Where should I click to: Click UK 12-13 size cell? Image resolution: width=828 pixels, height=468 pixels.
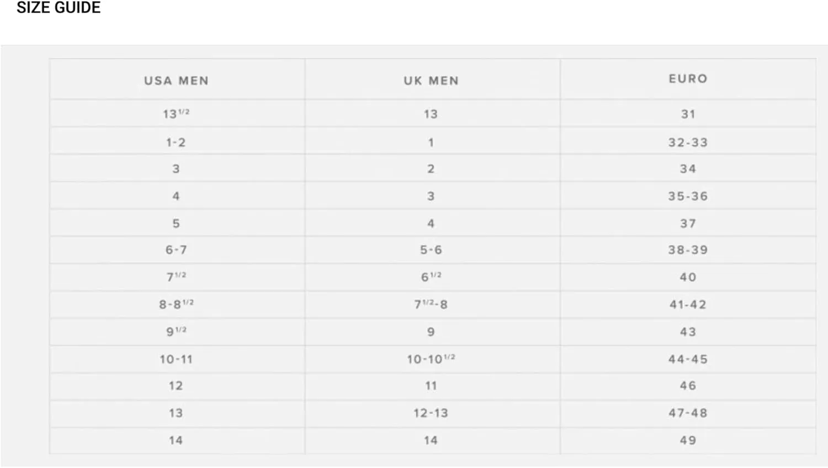[431, 413]
